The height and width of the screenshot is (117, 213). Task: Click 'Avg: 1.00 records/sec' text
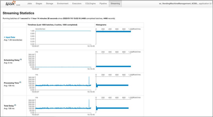coord(13,40)
